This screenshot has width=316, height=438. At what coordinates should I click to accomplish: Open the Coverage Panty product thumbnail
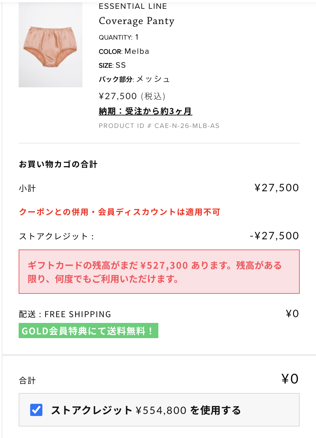pos(51,45)
